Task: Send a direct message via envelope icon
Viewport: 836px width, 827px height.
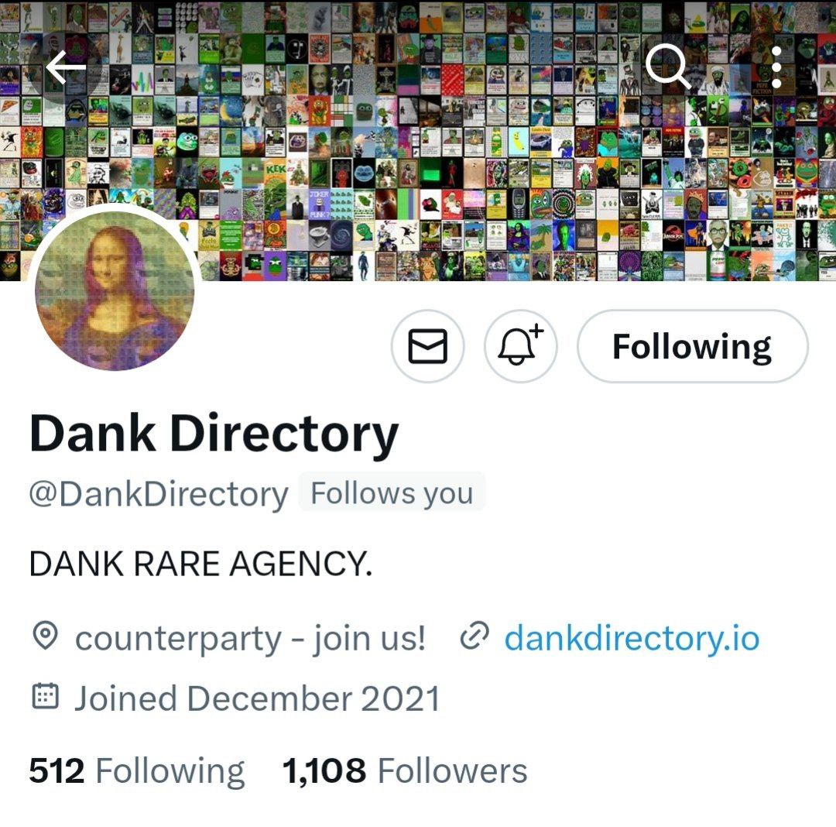Action: click(x=427, y=347)
